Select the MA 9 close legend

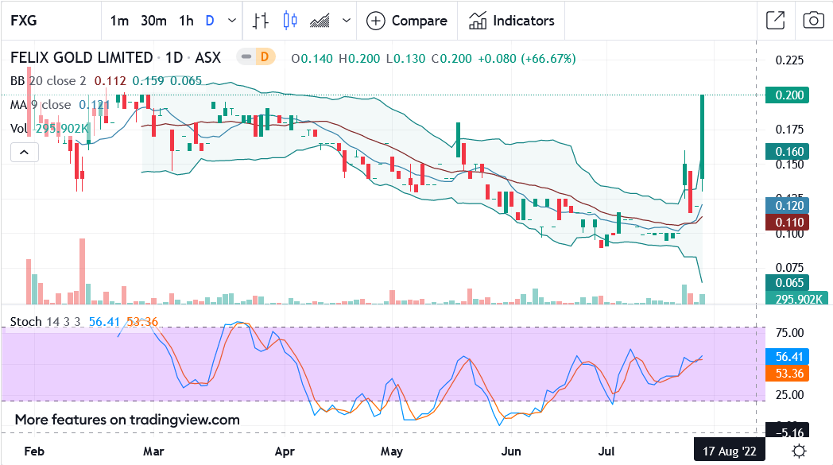(41, 105)
